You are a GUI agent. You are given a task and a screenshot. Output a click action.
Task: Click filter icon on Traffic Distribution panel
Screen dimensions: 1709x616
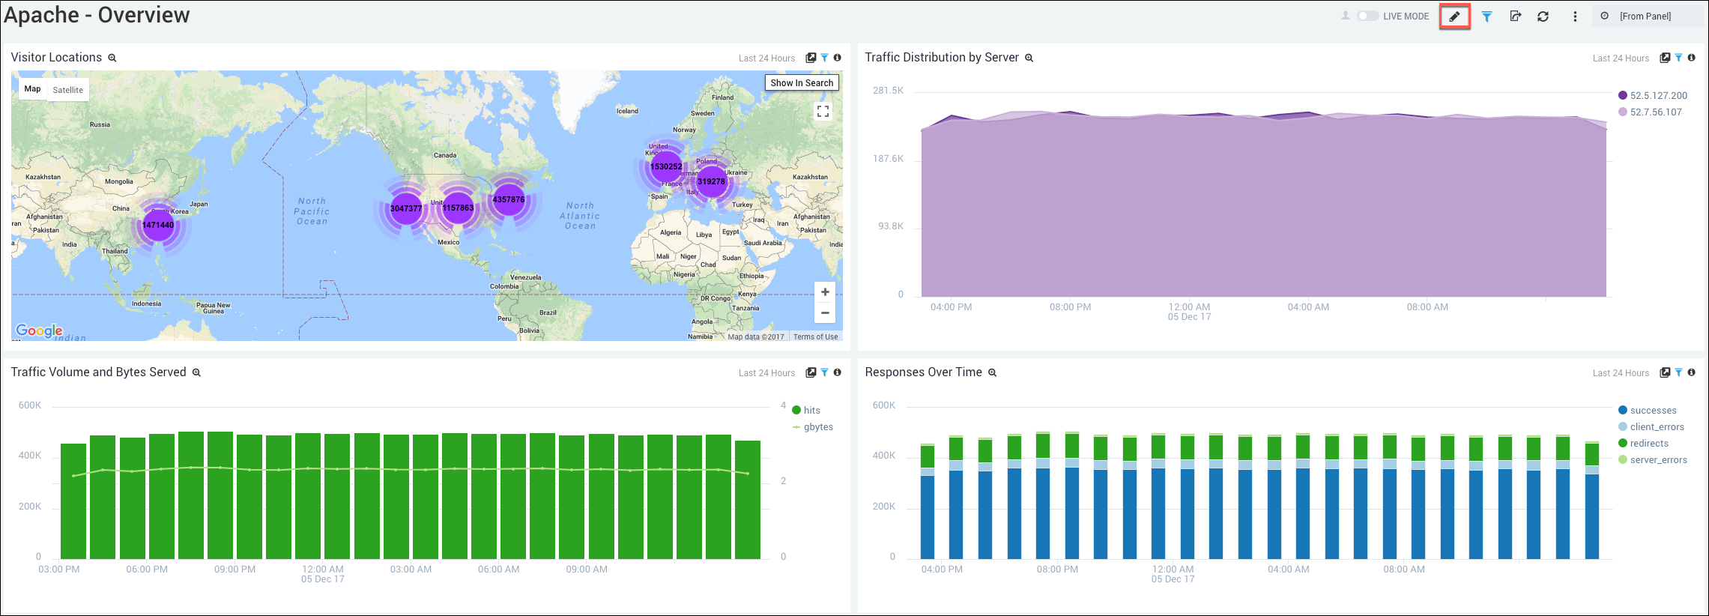click(1678, 58)
